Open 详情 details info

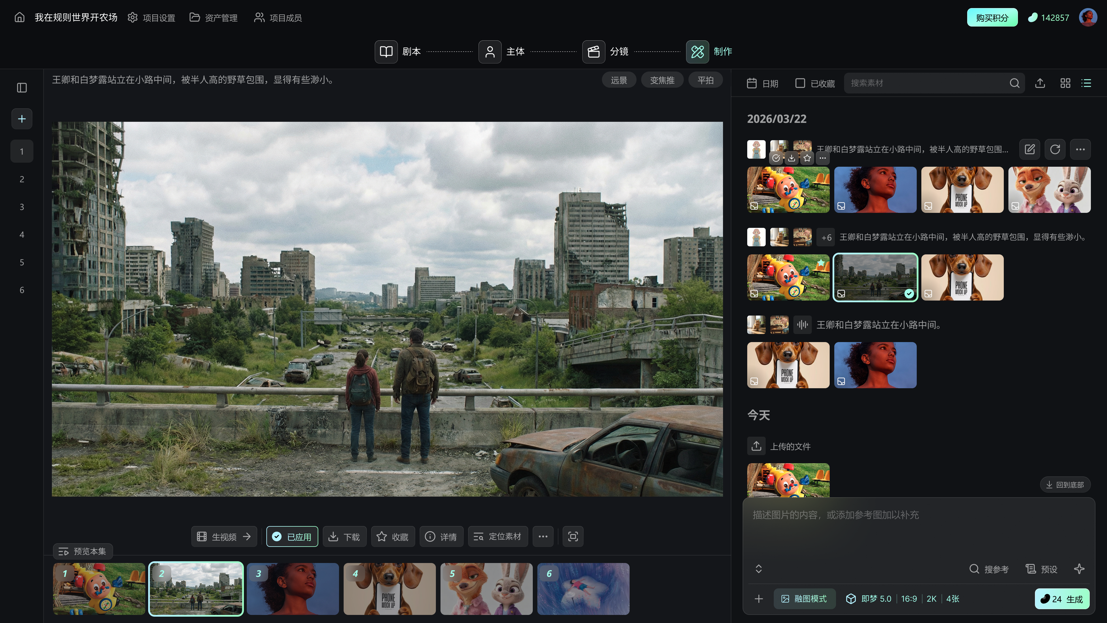tap(441, 536)
